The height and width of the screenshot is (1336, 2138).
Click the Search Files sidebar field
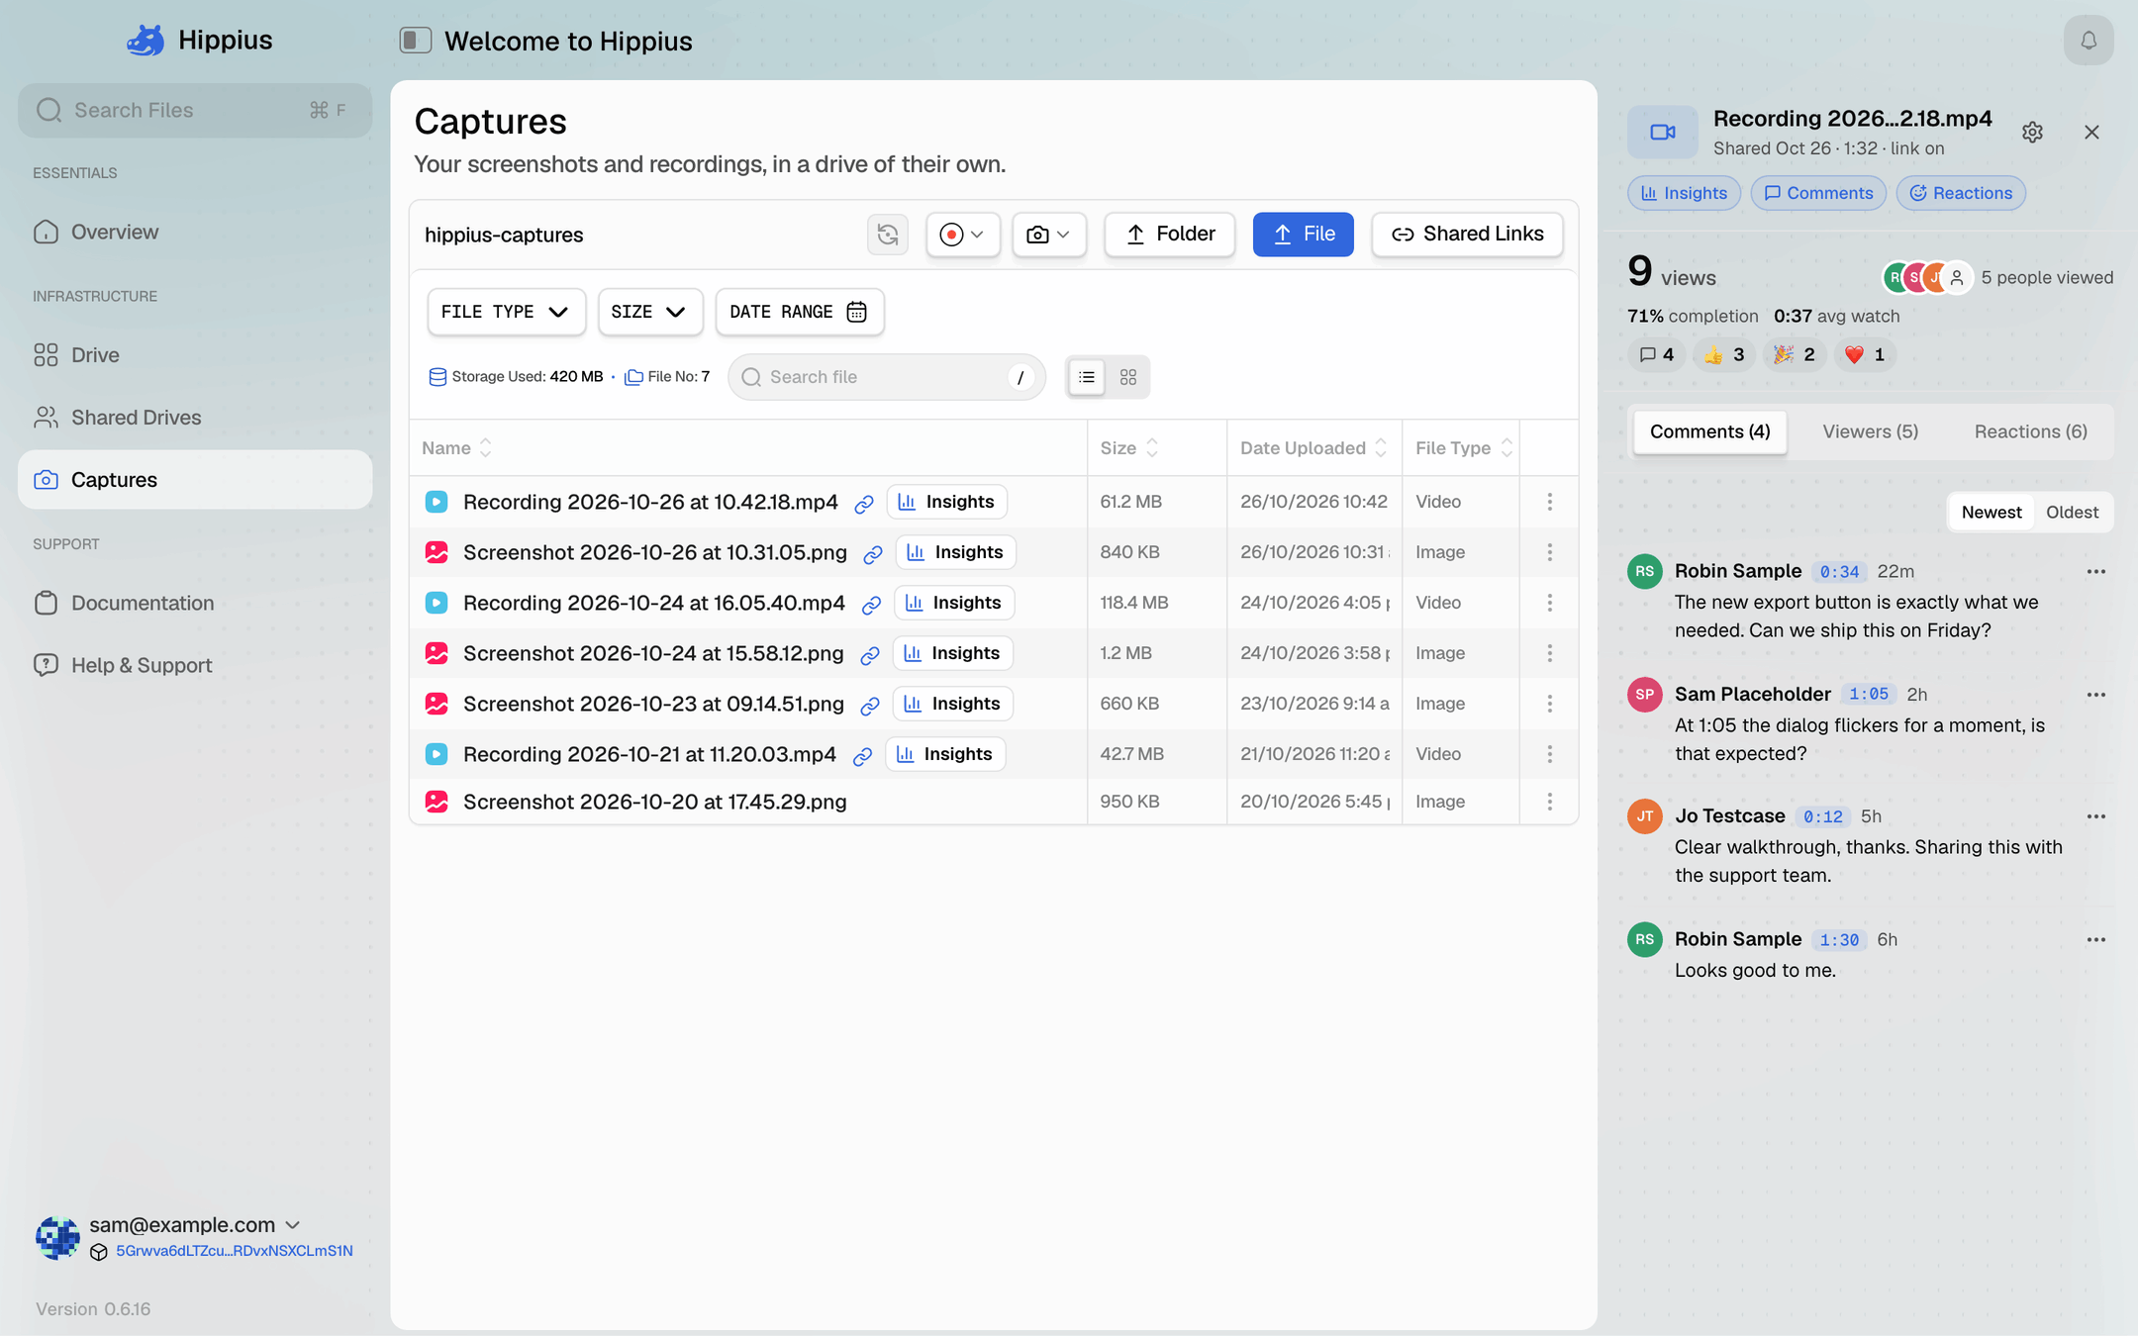tap(195, 110)
